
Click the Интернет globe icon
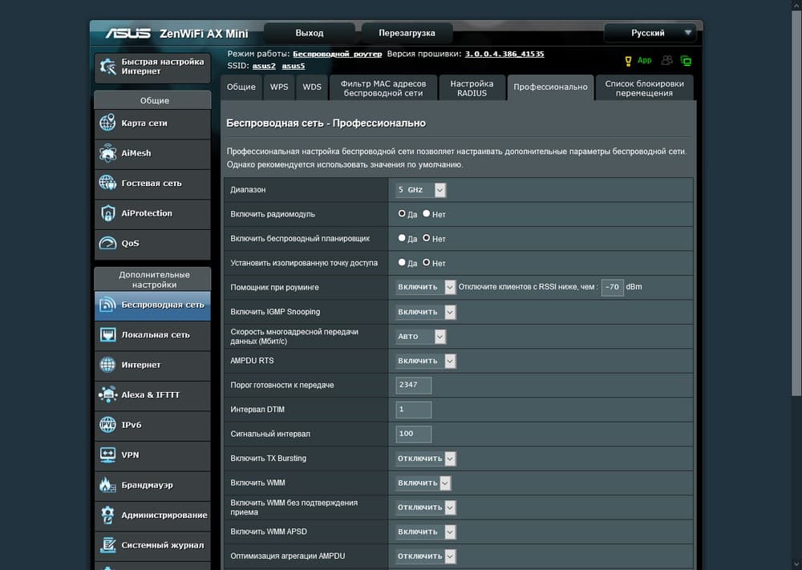107,365
